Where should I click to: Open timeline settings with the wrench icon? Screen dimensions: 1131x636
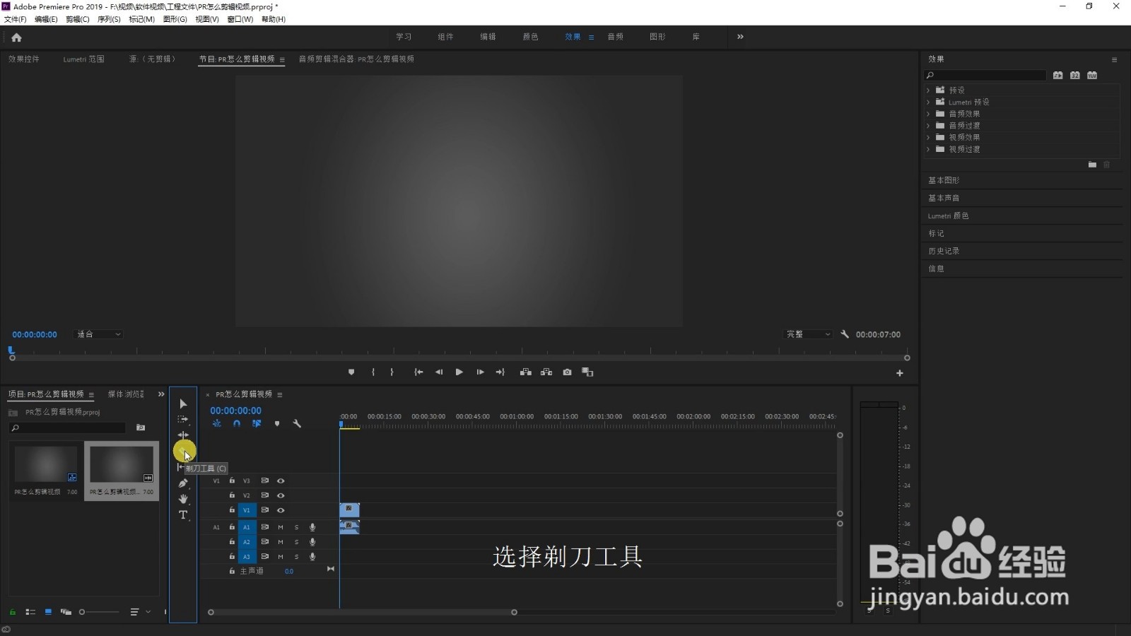[298, 423]
